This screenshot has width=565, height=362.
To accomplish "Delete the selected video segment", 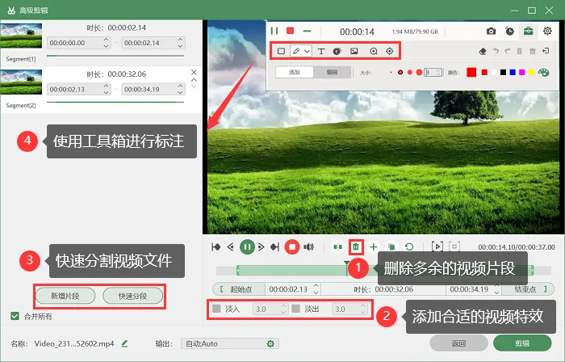I will pos(356,247).
